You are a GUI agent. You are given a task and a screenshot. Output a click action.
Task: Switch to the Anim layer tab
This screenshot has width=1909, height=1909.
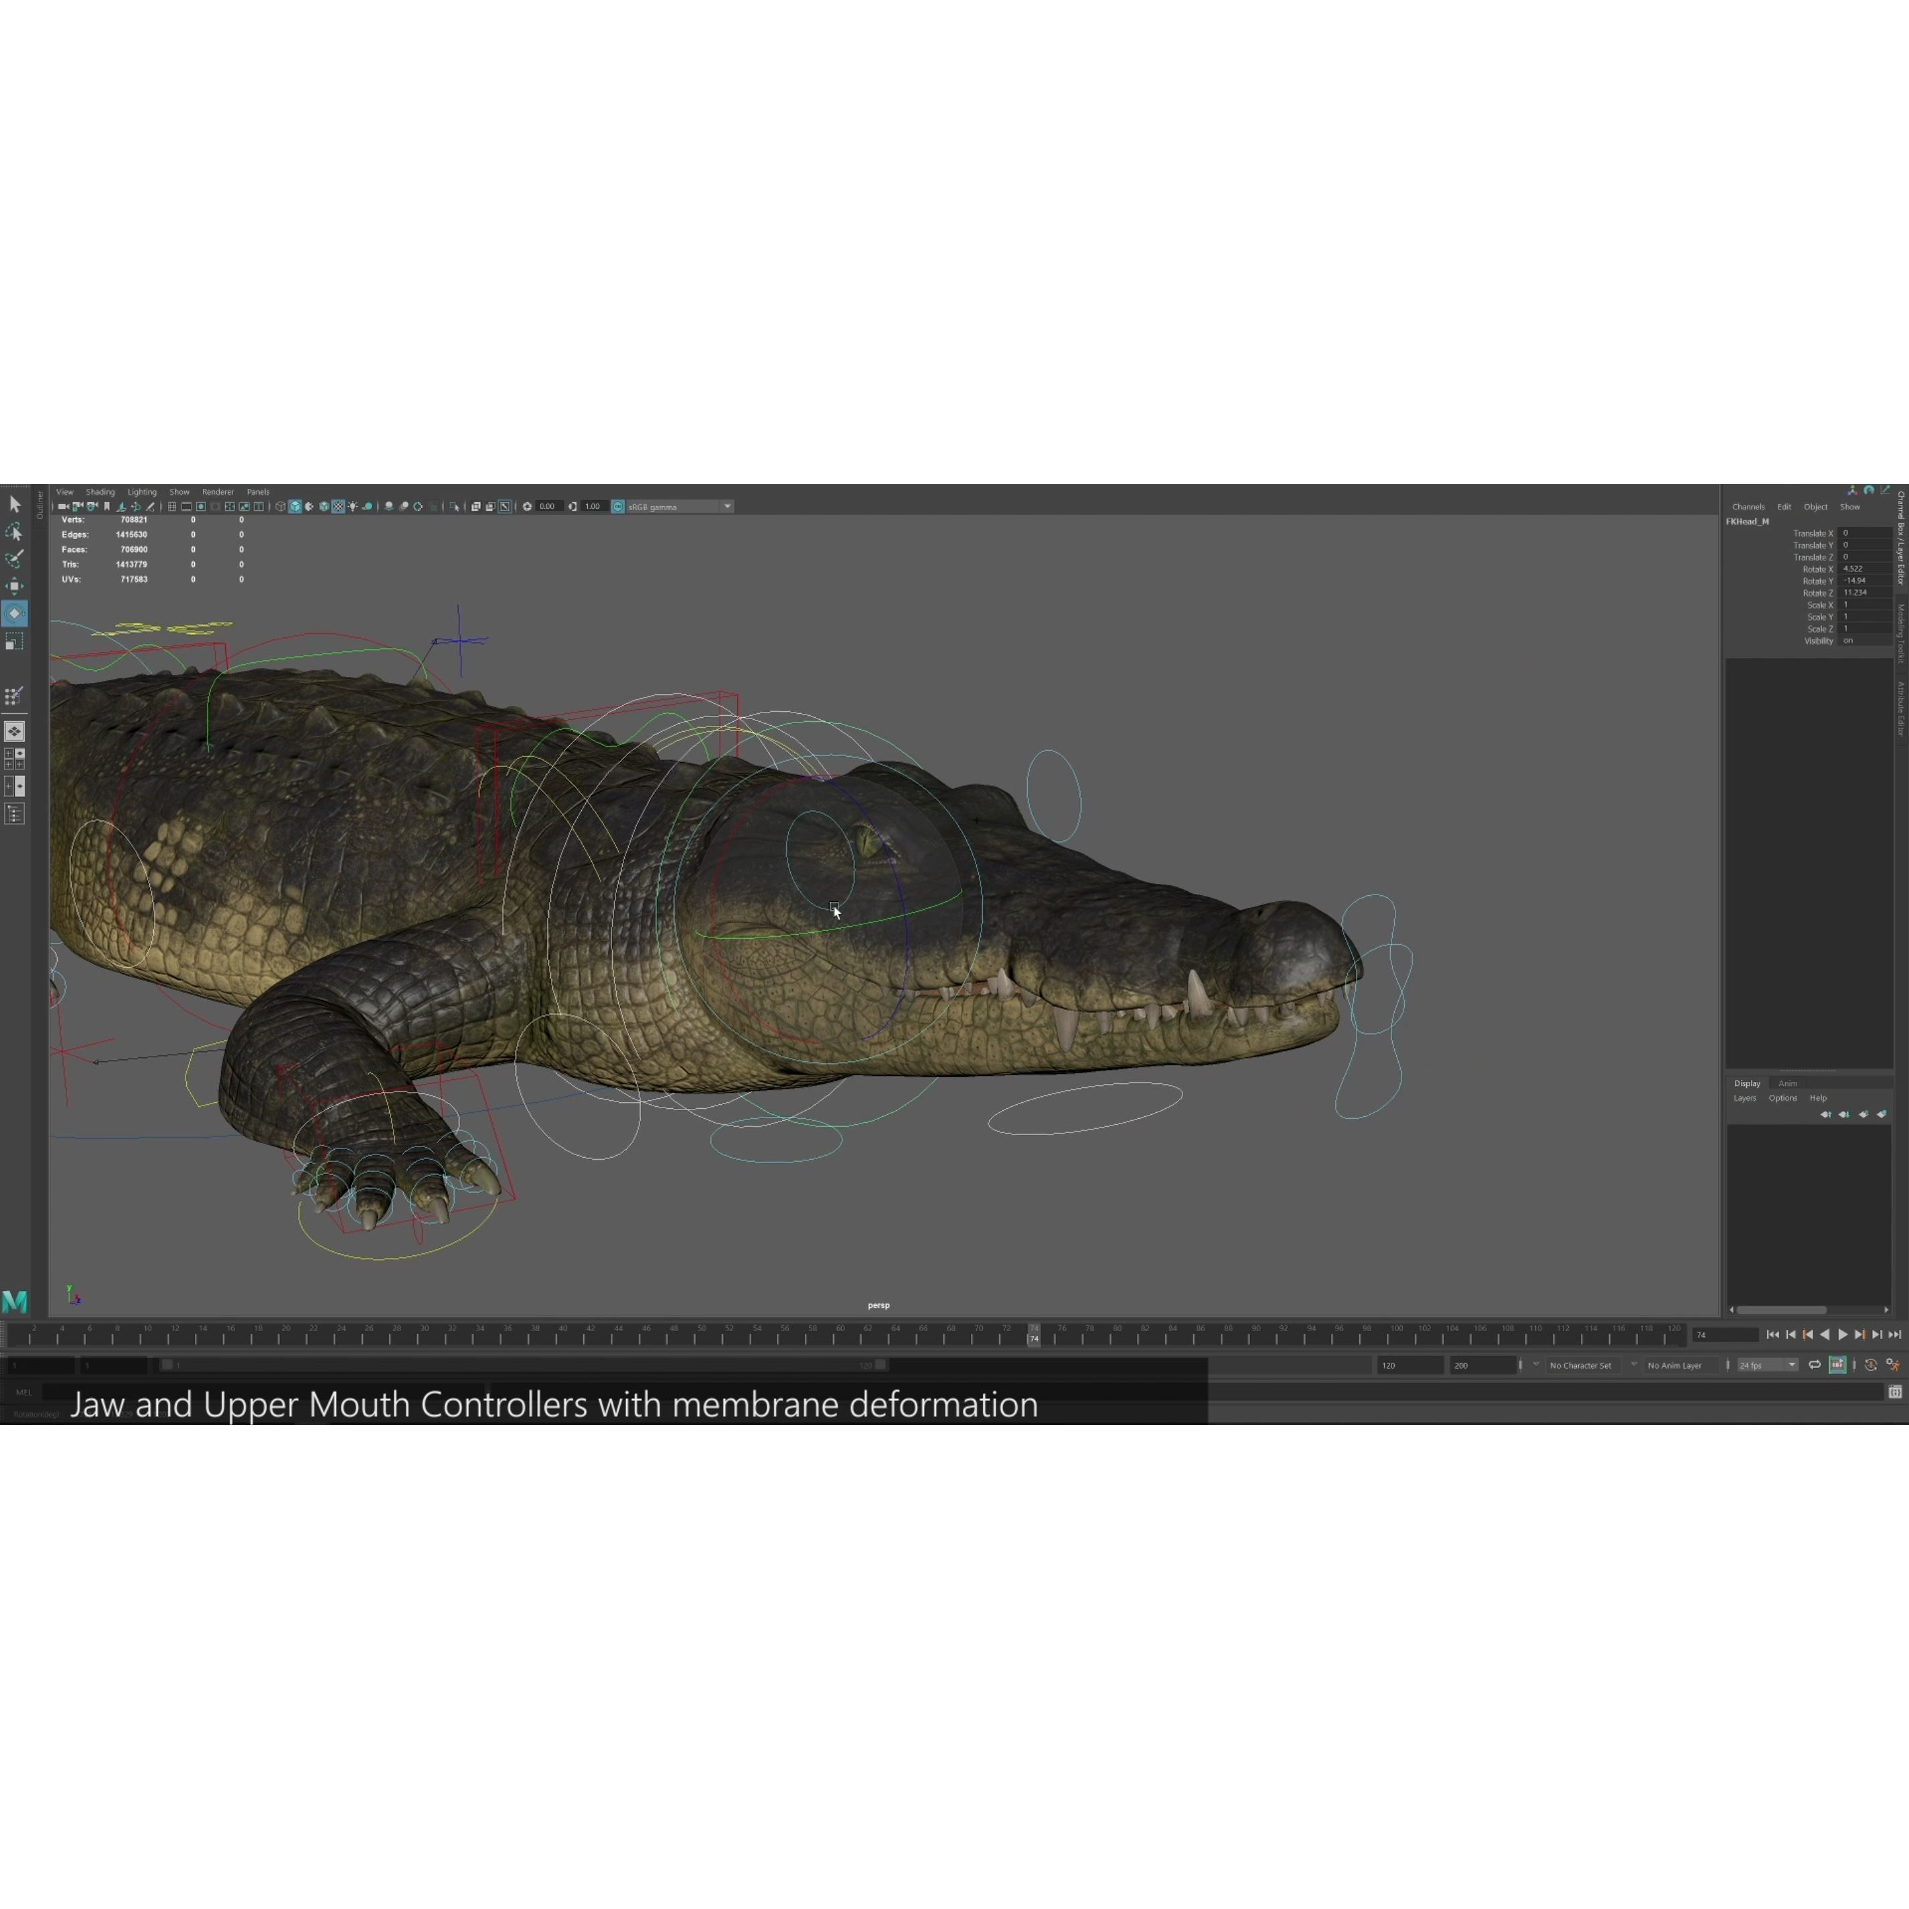coord(1787,1083)
